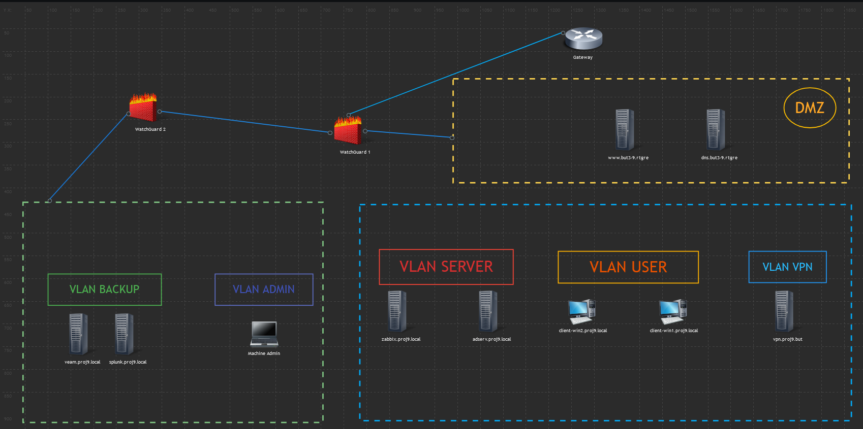The image size is (863, 429).
Task: Select the client-win1.proj9.local label
Action: 674,331
